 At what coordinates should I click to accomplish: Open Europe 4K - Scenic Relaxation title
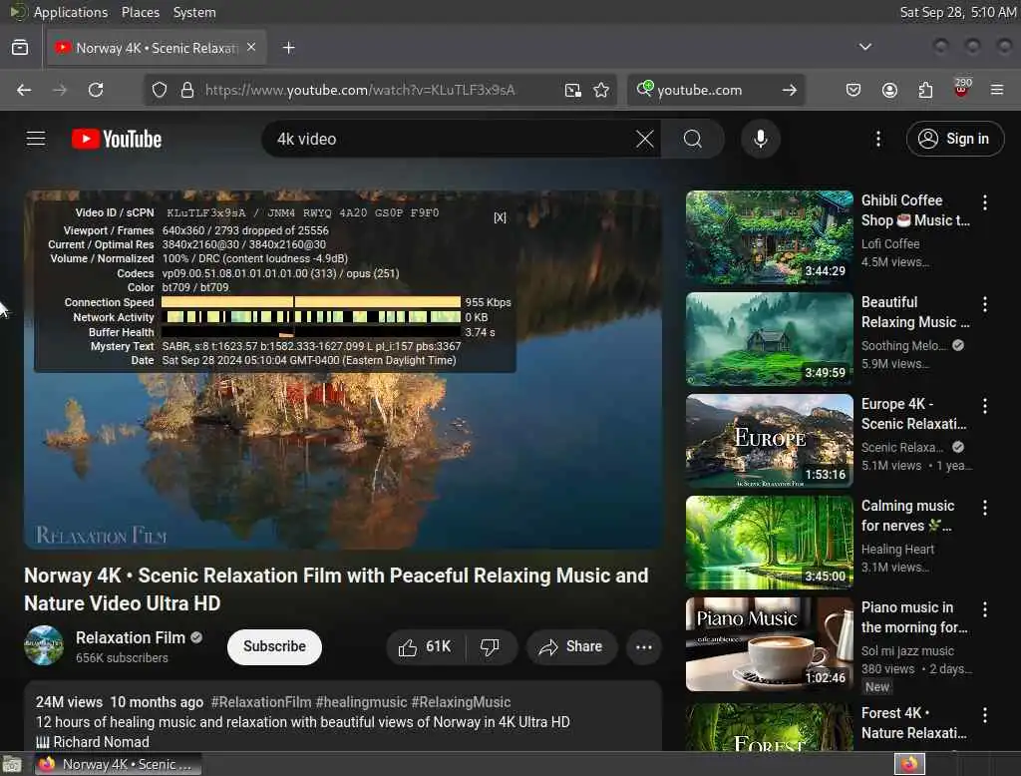(x=913, y=414)
